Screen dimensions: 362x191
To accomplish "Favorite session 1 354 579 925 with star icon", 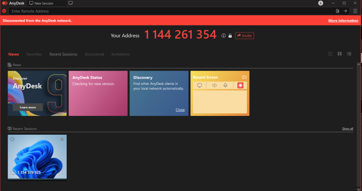I will (x=62, y=139).
